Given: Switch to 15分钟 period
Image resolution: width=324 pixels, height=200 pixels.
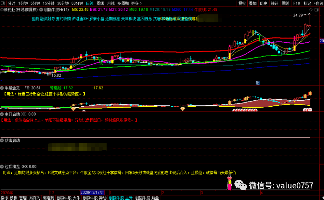Looking at the screenshot, I should point(48,3).
